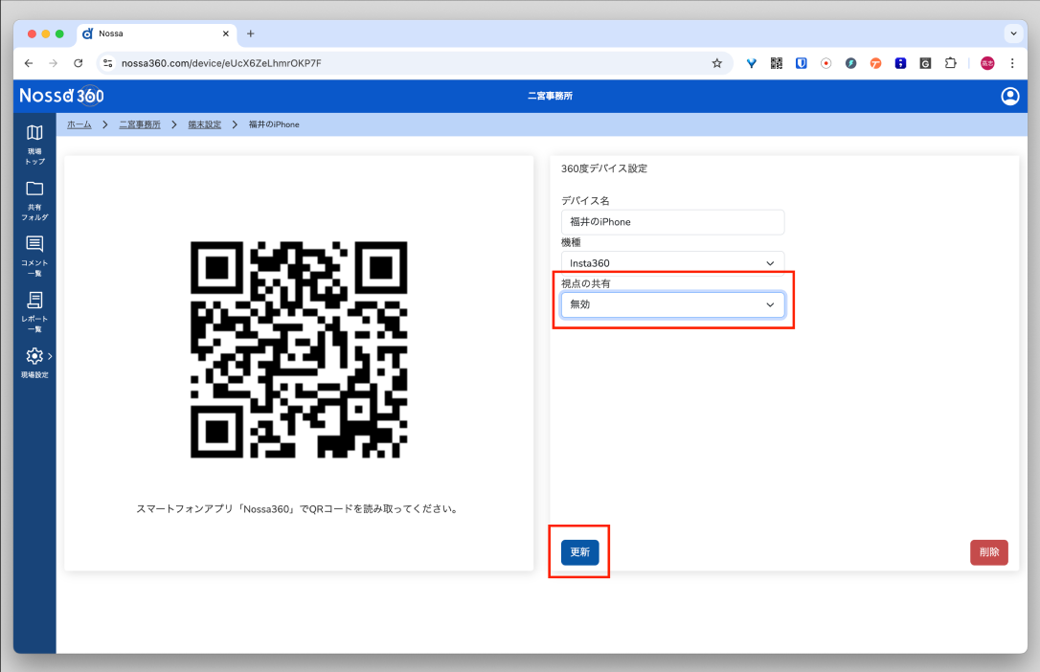Open the dark blue circular extension icon
The height and width of the screenshot is (672, 1040).
tap(851, 63)
